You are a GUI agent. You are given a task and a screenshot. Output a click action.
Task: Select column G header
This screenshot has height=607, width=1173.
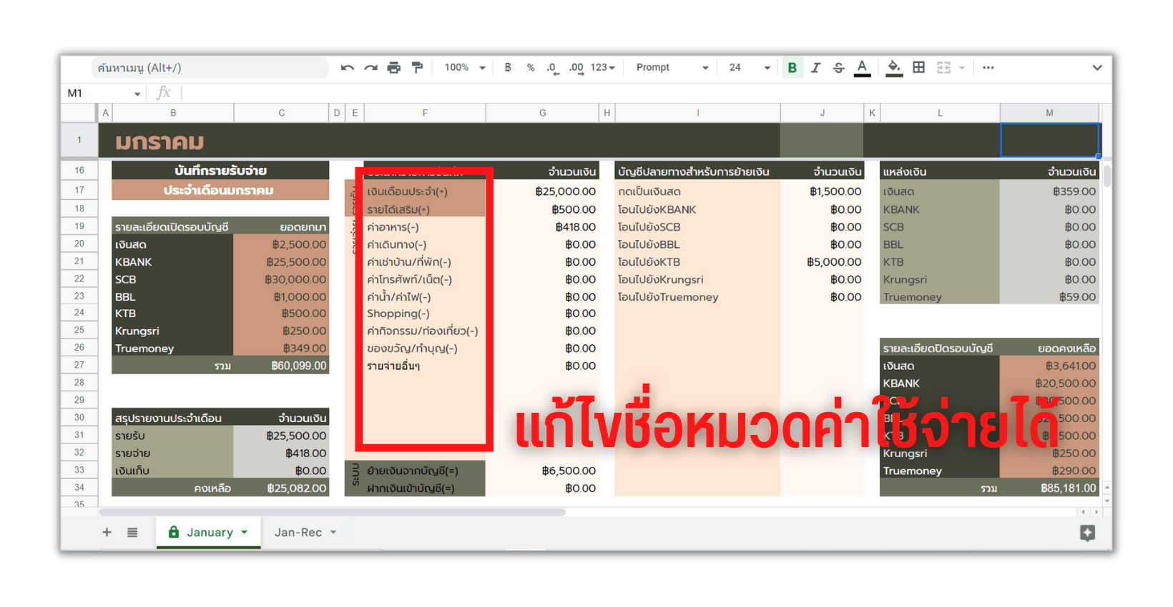click(543, 113)
